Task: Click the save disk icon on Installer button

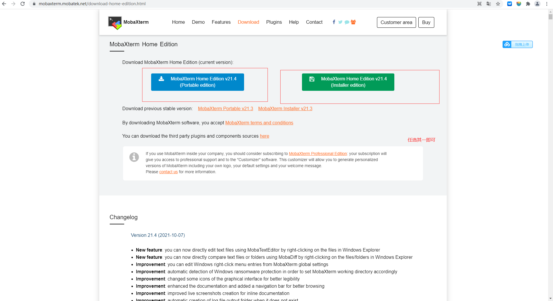Action: click(x=312, y=79)
